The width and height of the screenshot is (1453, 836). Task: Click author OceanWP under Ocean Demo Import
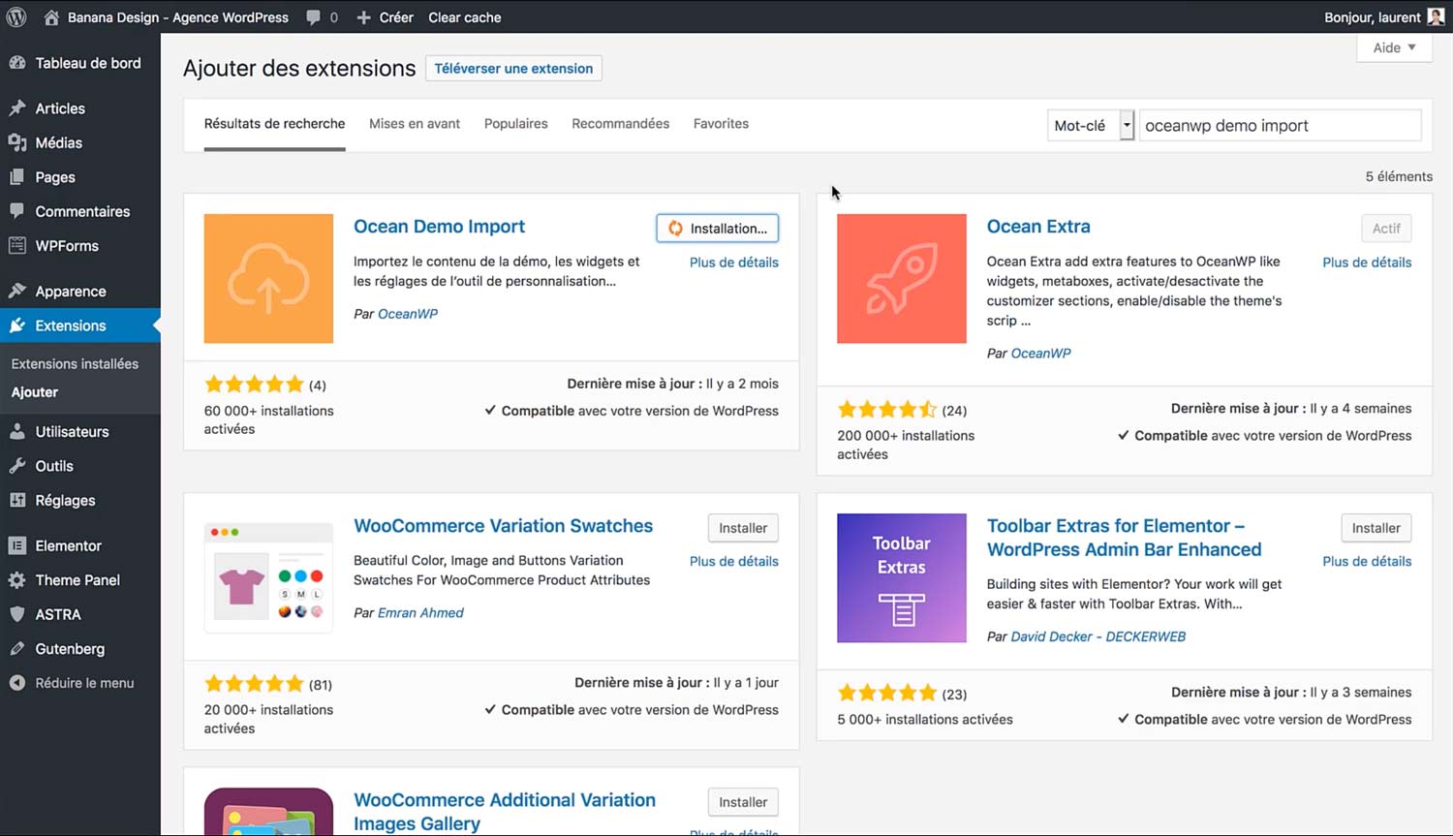(x=408, y=314)
